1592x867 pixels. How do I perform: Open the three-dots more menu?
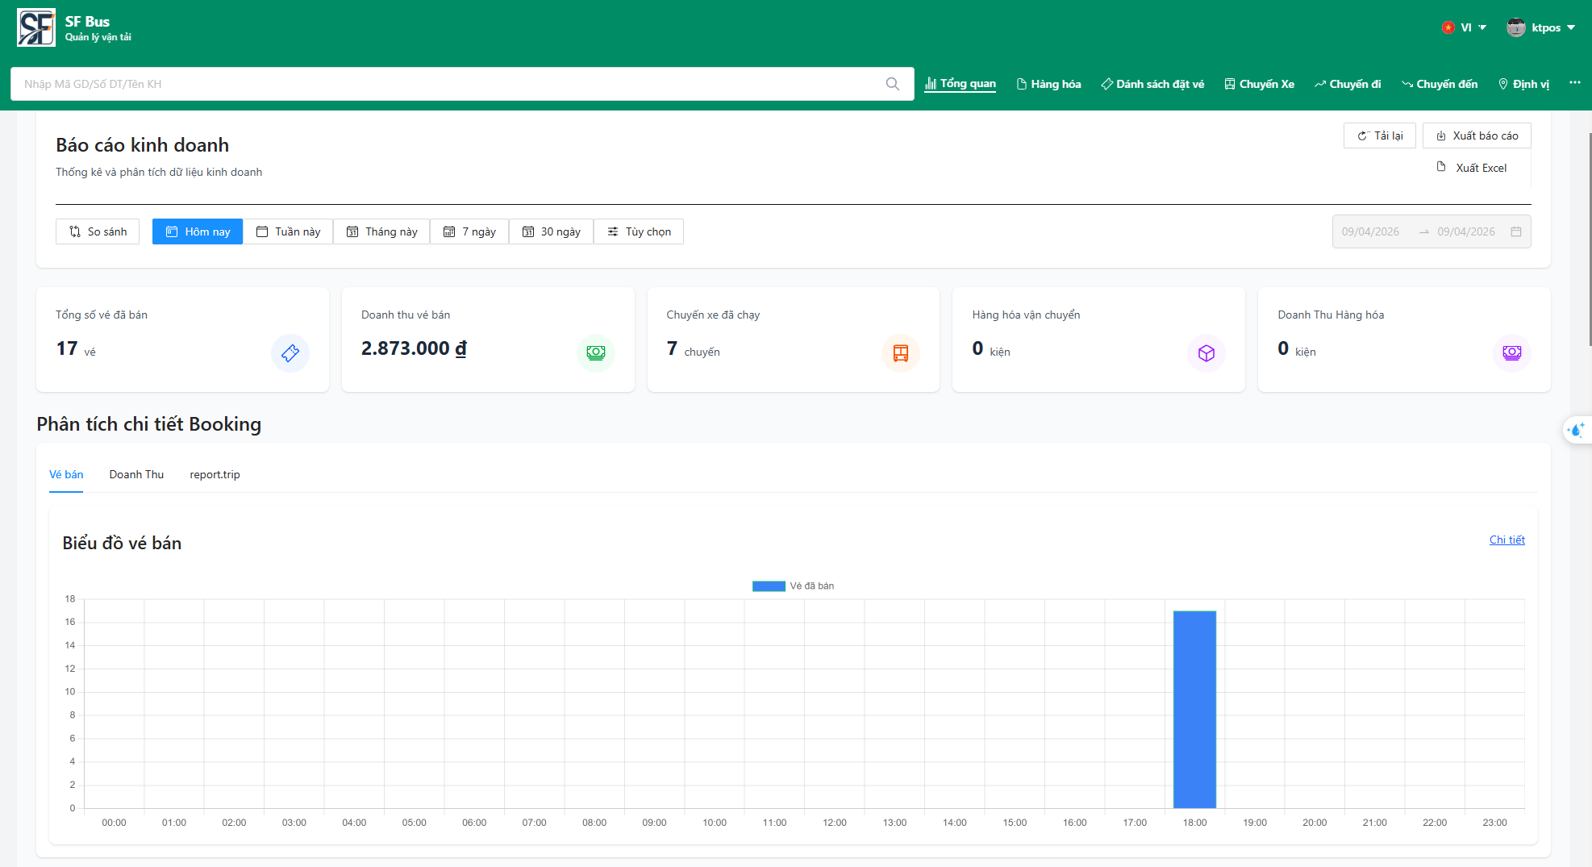[x=1574, y=83]
